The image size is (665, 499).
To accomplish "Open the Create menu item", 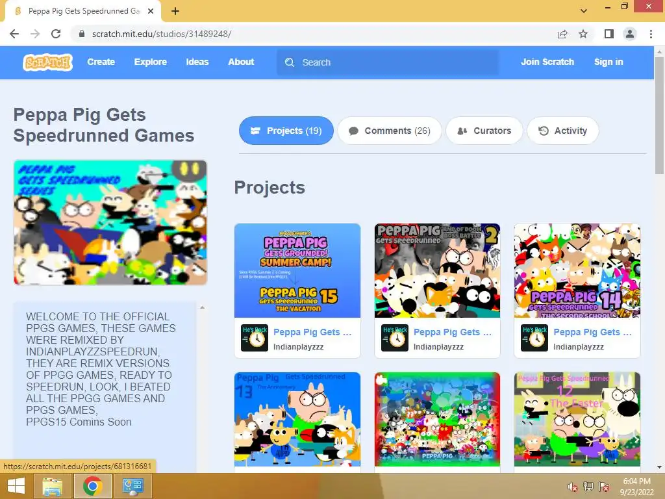I will [101, 62].
